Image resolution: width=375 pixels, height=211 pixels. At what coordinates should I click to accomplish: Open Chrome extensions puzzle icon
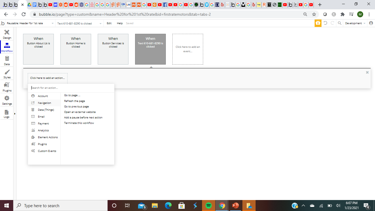[342, 14]
